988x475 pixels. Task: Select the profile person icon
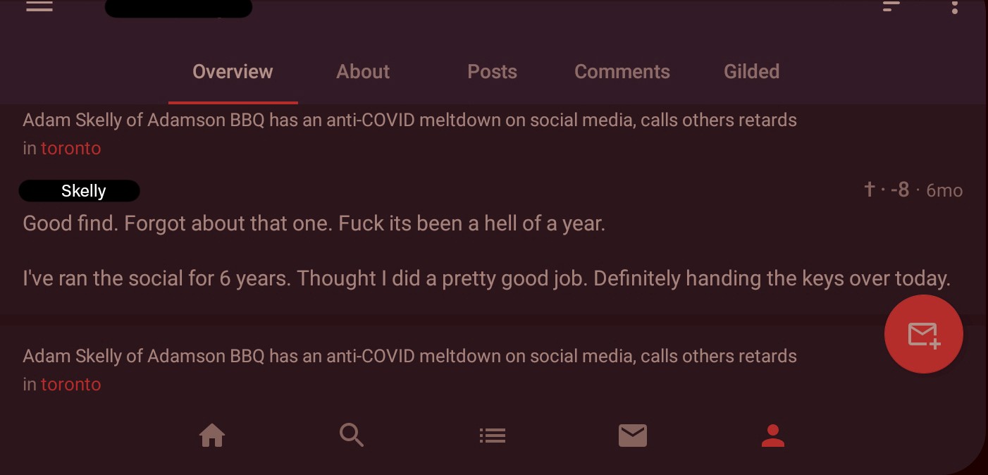pyautogui.click(x=773, y=436)
